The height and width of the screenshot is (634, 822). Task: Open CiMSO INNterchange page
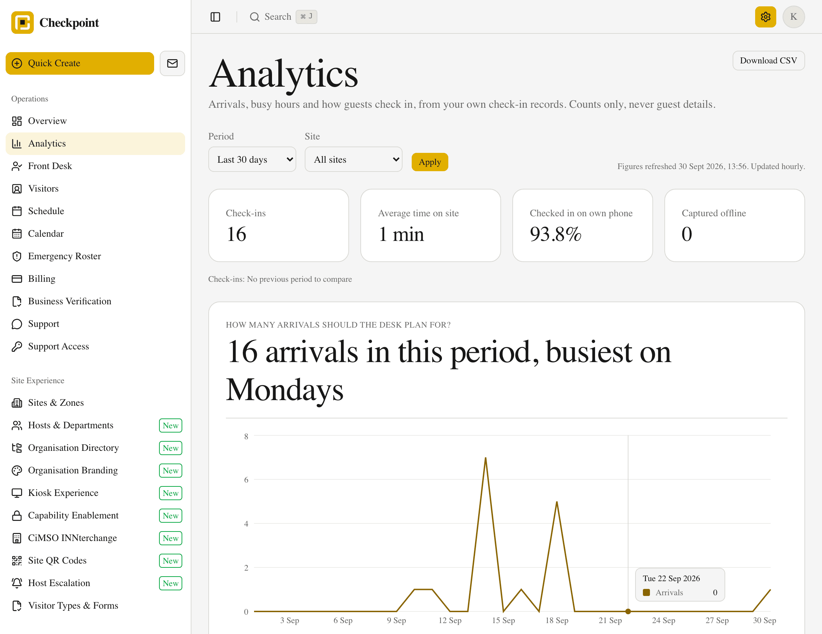[x=95, y=538]
